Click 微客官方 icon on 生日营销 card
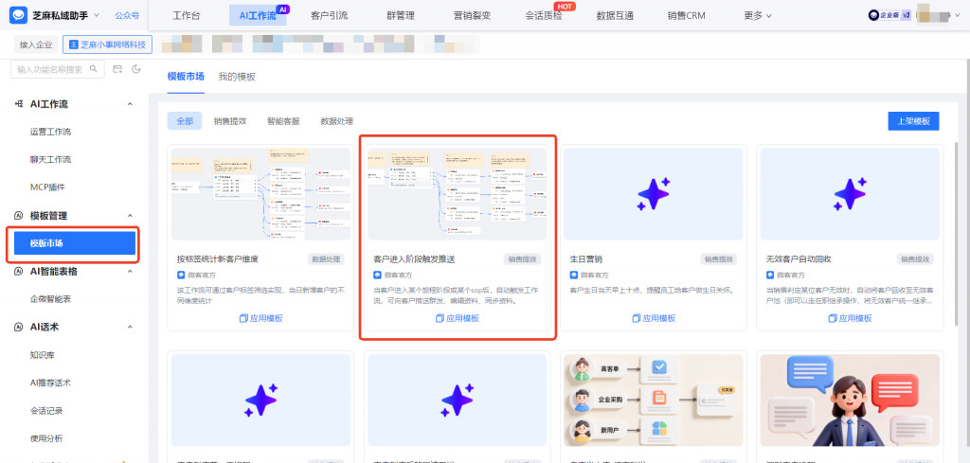970x463 pixels. [574, 276]
